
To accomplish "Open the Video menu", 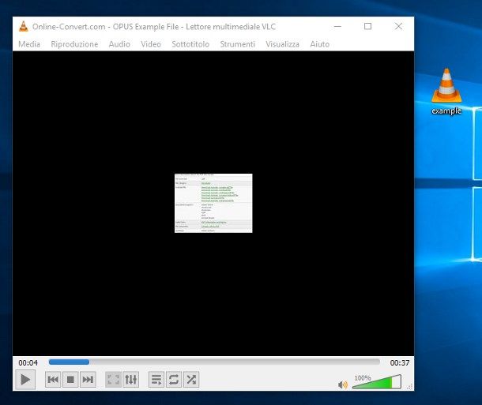I will [151, 44].
